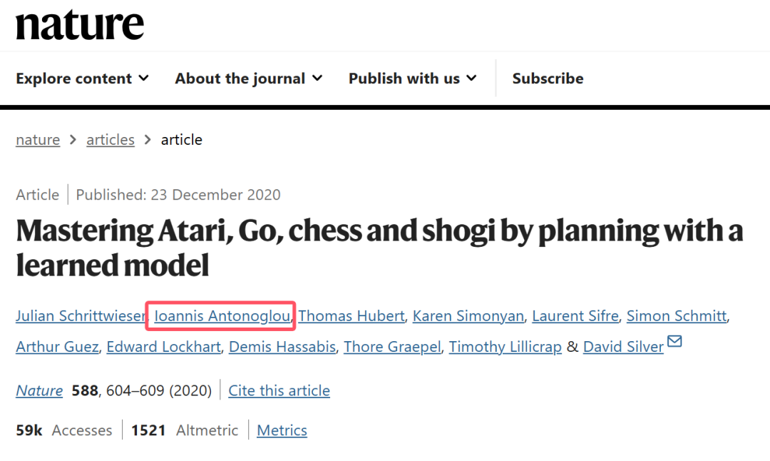Open the About the journal menu
The height and width of the screenshot is (461, 770).
tap(248, 78)
